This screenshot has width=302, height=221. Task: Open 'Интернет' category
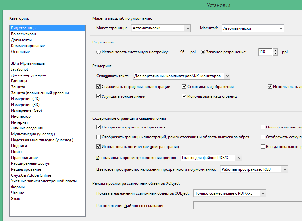point(47,122)
